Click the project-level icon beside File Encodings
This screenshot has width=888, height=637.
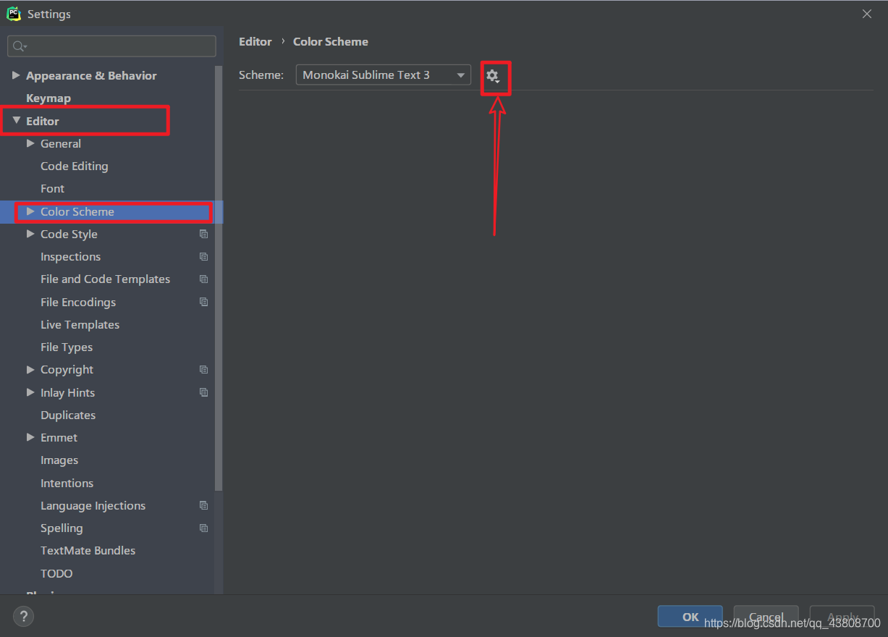click(x=204, y=302)
